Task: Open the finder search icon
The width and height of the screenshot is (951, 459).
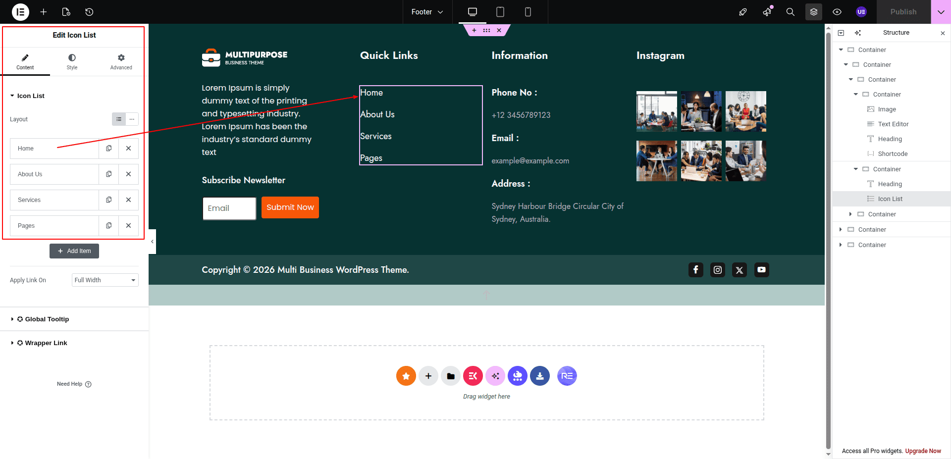Action: [x=791, y=12]
